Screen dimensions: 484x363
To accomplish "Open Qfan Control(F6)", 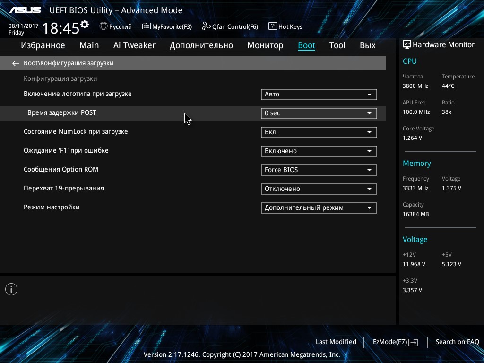I will 235,27.
